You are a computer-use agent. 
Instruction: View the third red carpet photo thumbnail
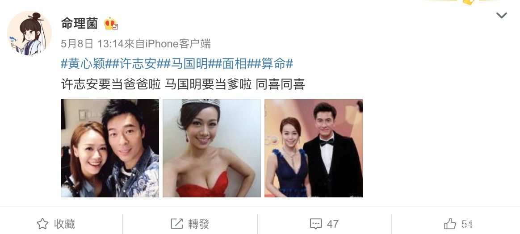[x=314, y=148]
